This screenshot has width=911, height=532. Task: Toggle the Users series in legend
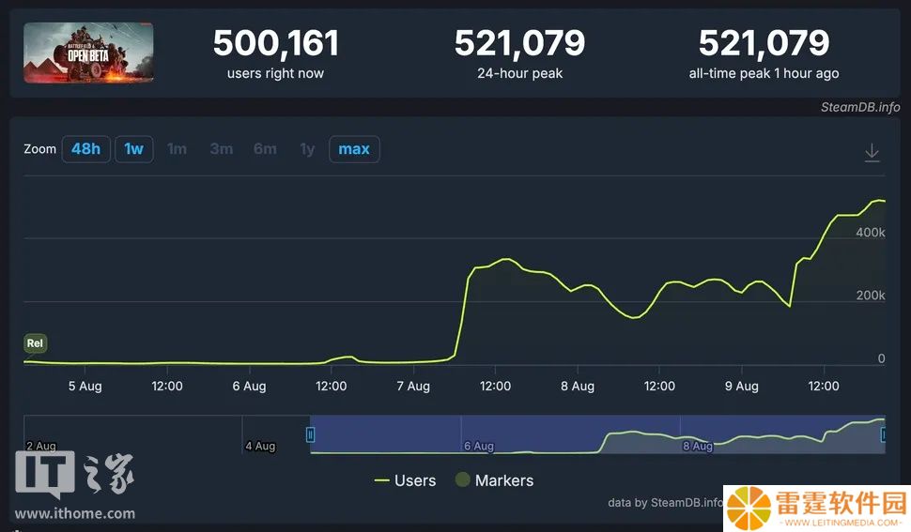pyautogui.click(x=405, y=480)
